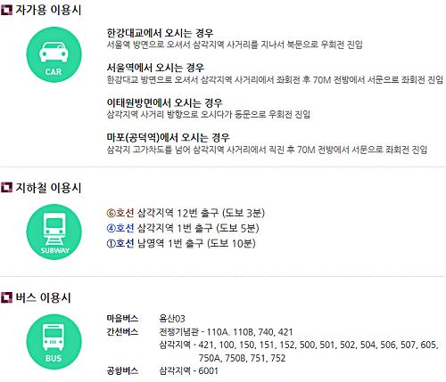446x382 pixels.
Task: Click the circled 1 line symbol
Action: click(111, 244)
